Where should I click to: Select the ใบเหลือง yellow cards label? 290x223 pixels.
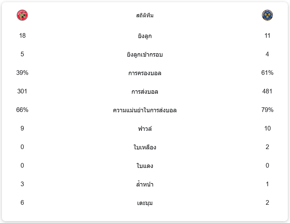145,147
